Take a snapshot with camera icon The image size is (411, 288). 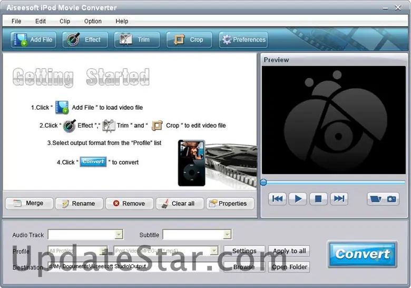pyautogui.click(x=392, y=199)
